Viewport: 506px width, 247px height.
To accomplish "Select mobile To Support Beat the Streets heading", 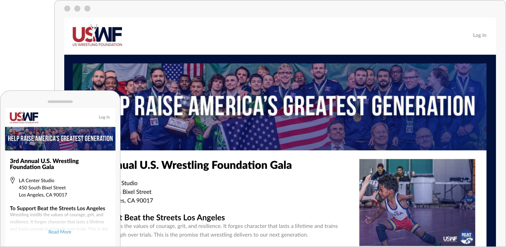I will [x=57, y=208].
